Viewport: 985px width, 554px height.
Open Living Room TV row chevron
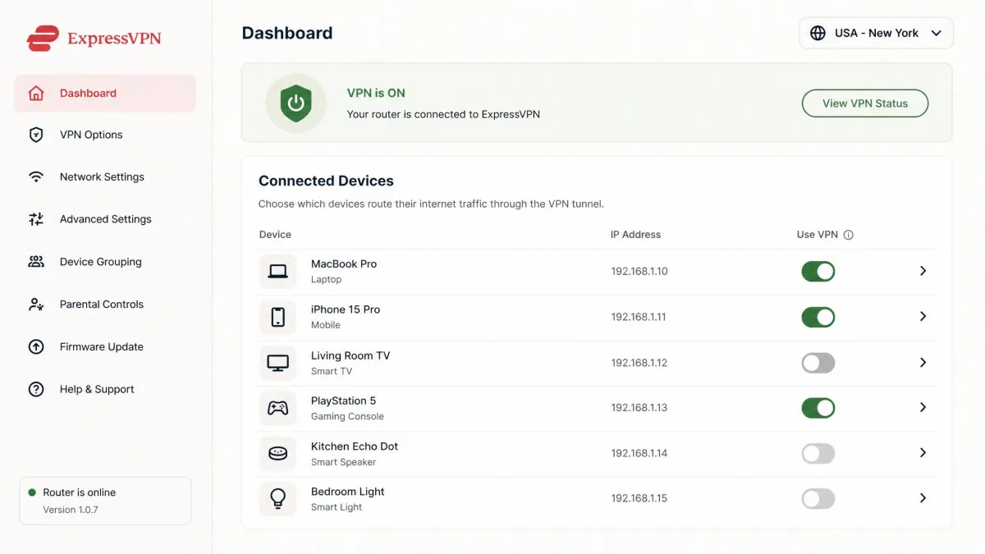[923, 363]
